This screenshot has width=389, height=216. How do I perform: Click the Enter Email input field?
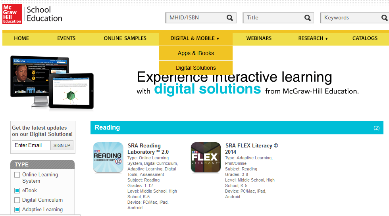(x=31, y=145)
